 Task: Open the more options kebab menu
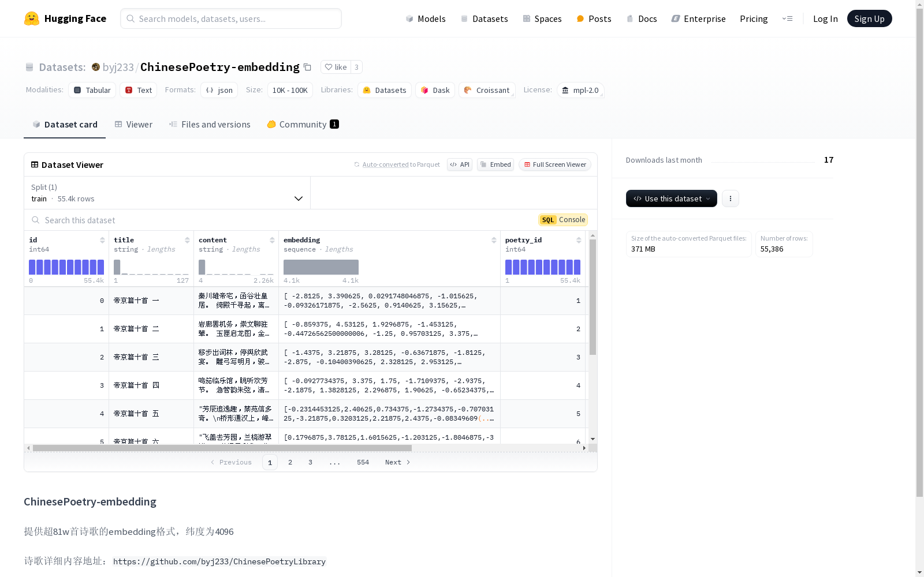pyautogui.click(x=731, y=198)
